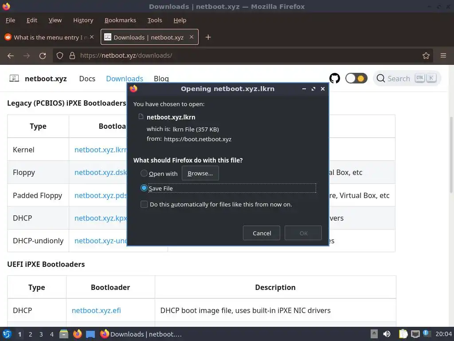Open the update notifier tray icon

click(427, 333)
